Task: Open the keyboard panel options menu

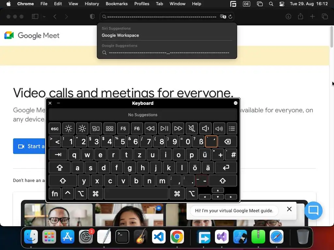Action: click(235, 103)
